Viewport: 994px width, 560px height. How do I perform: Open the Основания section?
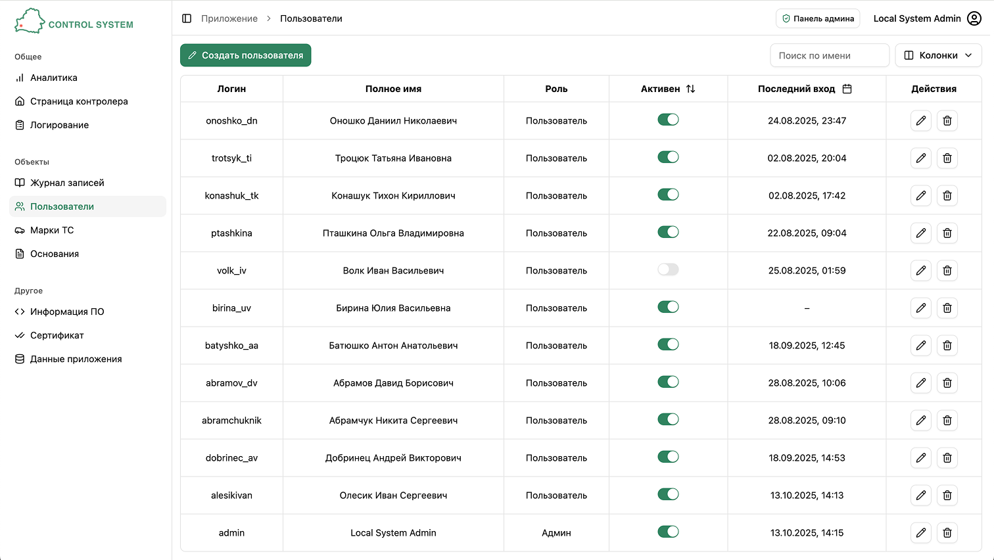(87, 254)
